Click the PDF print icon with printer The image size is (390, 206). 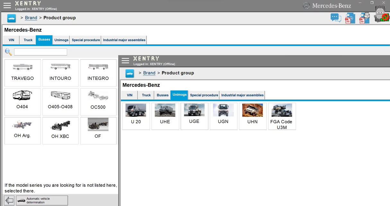(364, 18)
